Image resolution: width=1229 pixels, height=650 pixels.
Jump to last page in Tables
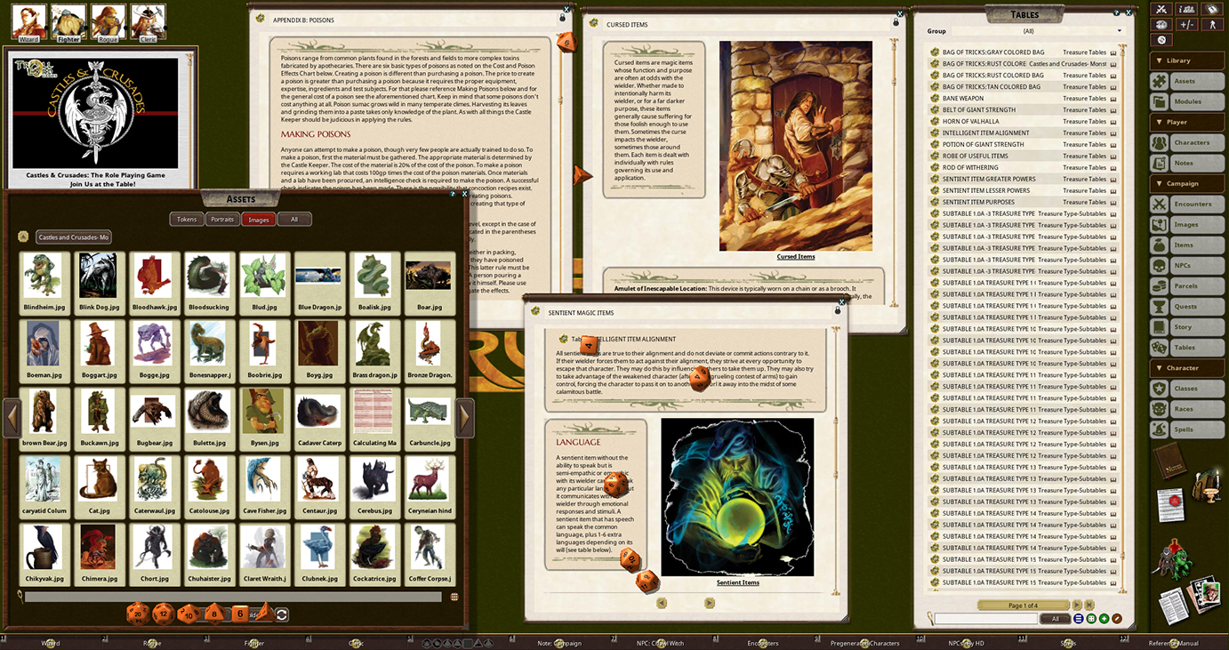pyautogui.click(x=1089, y=605)
